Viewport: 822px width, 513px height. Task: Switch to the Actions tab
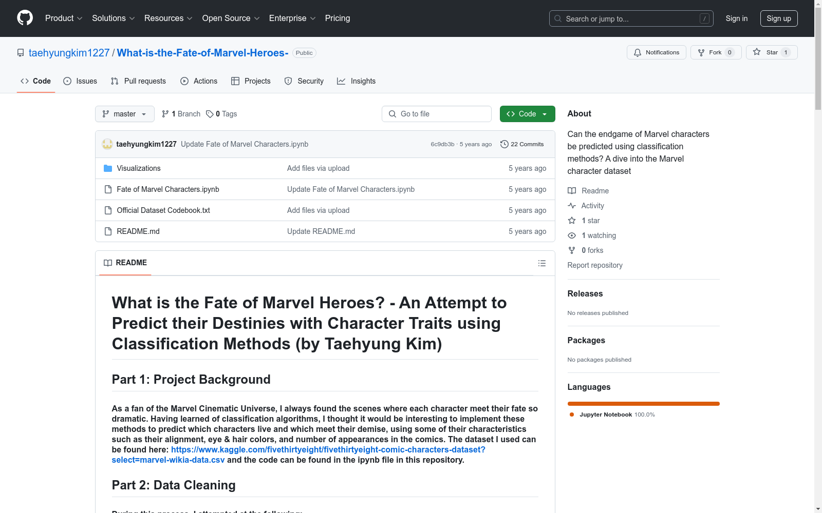coord(199,81)
